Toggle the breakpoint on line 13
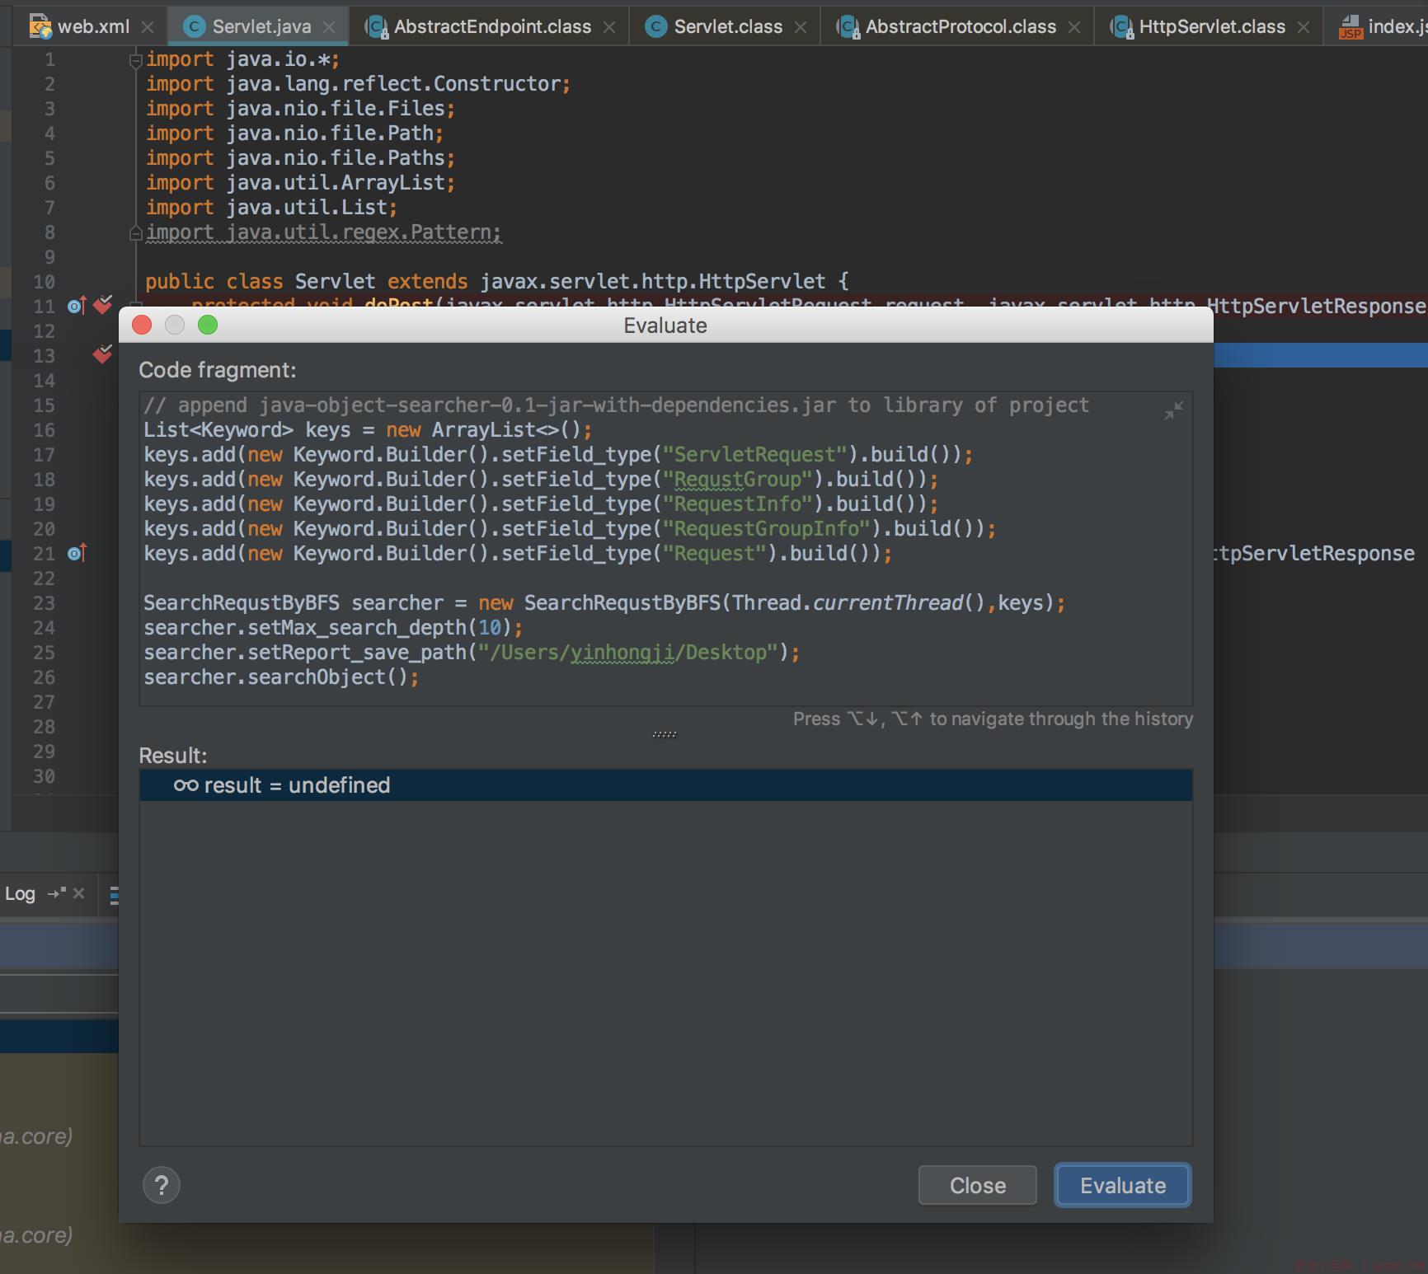 (x=103, y=354)
